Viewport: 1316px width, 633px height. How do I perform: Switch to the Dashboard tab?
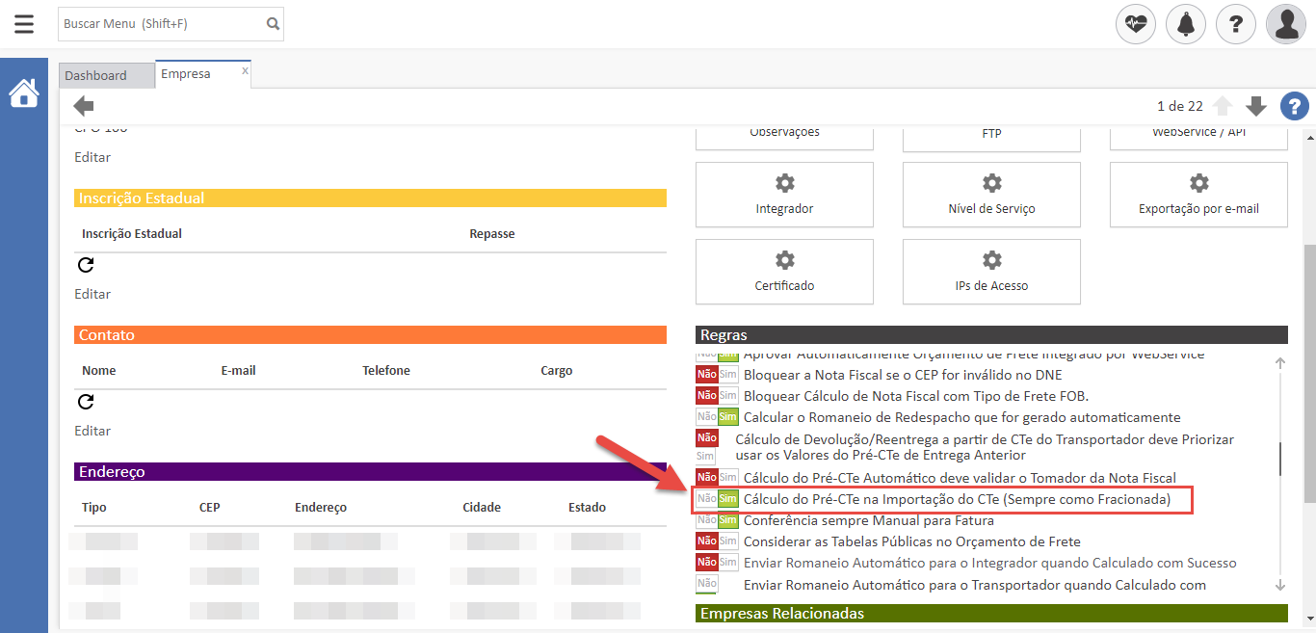96,75
